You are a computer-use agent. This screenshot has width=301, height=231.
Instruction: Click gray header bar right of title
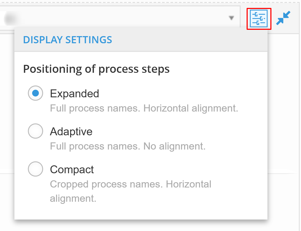tap(189, 40)
